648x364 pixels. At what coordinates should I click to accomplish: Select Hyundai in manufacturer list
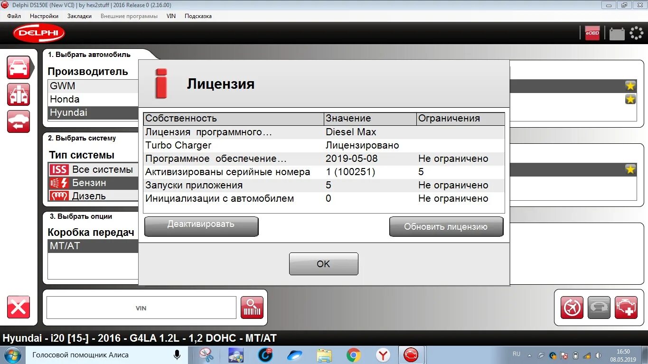point(93,112)
